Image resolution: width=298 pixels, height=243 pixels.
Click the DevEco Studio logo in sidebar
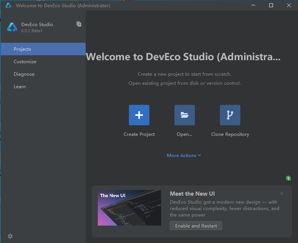pyautogui.click(x=12, y=27)
